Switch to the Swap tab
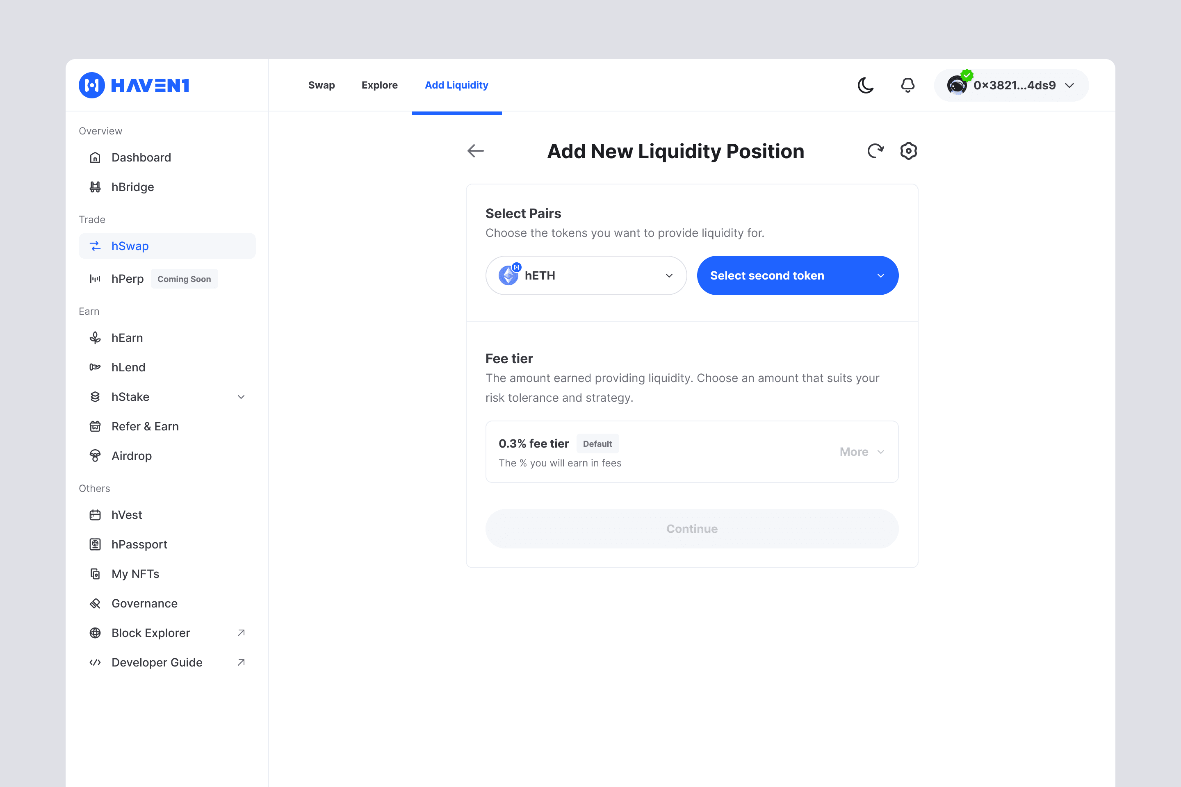 (321, 85)
